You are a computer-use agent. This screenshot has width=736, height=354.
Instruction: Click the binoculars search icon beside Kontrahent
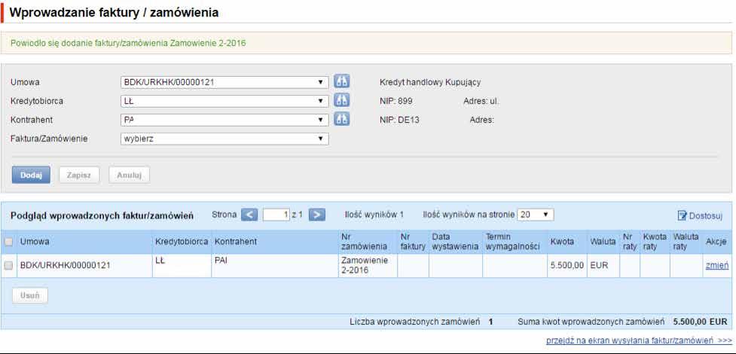click(x=342, y=119)
